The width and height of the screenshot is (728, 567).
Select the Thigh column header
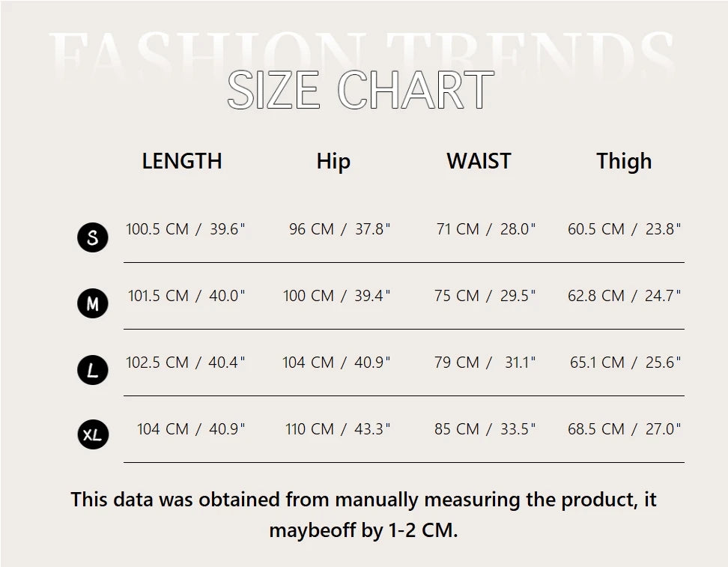(624, 161)
